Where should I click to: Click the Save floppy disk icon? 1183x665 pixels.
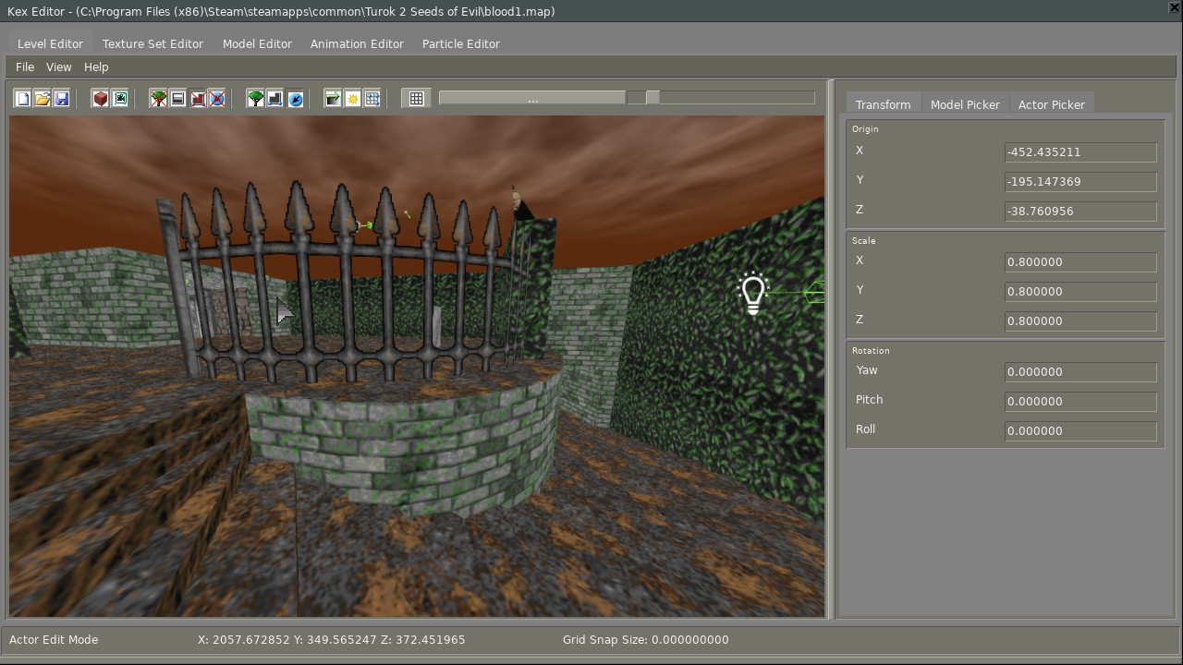point(62,99)
